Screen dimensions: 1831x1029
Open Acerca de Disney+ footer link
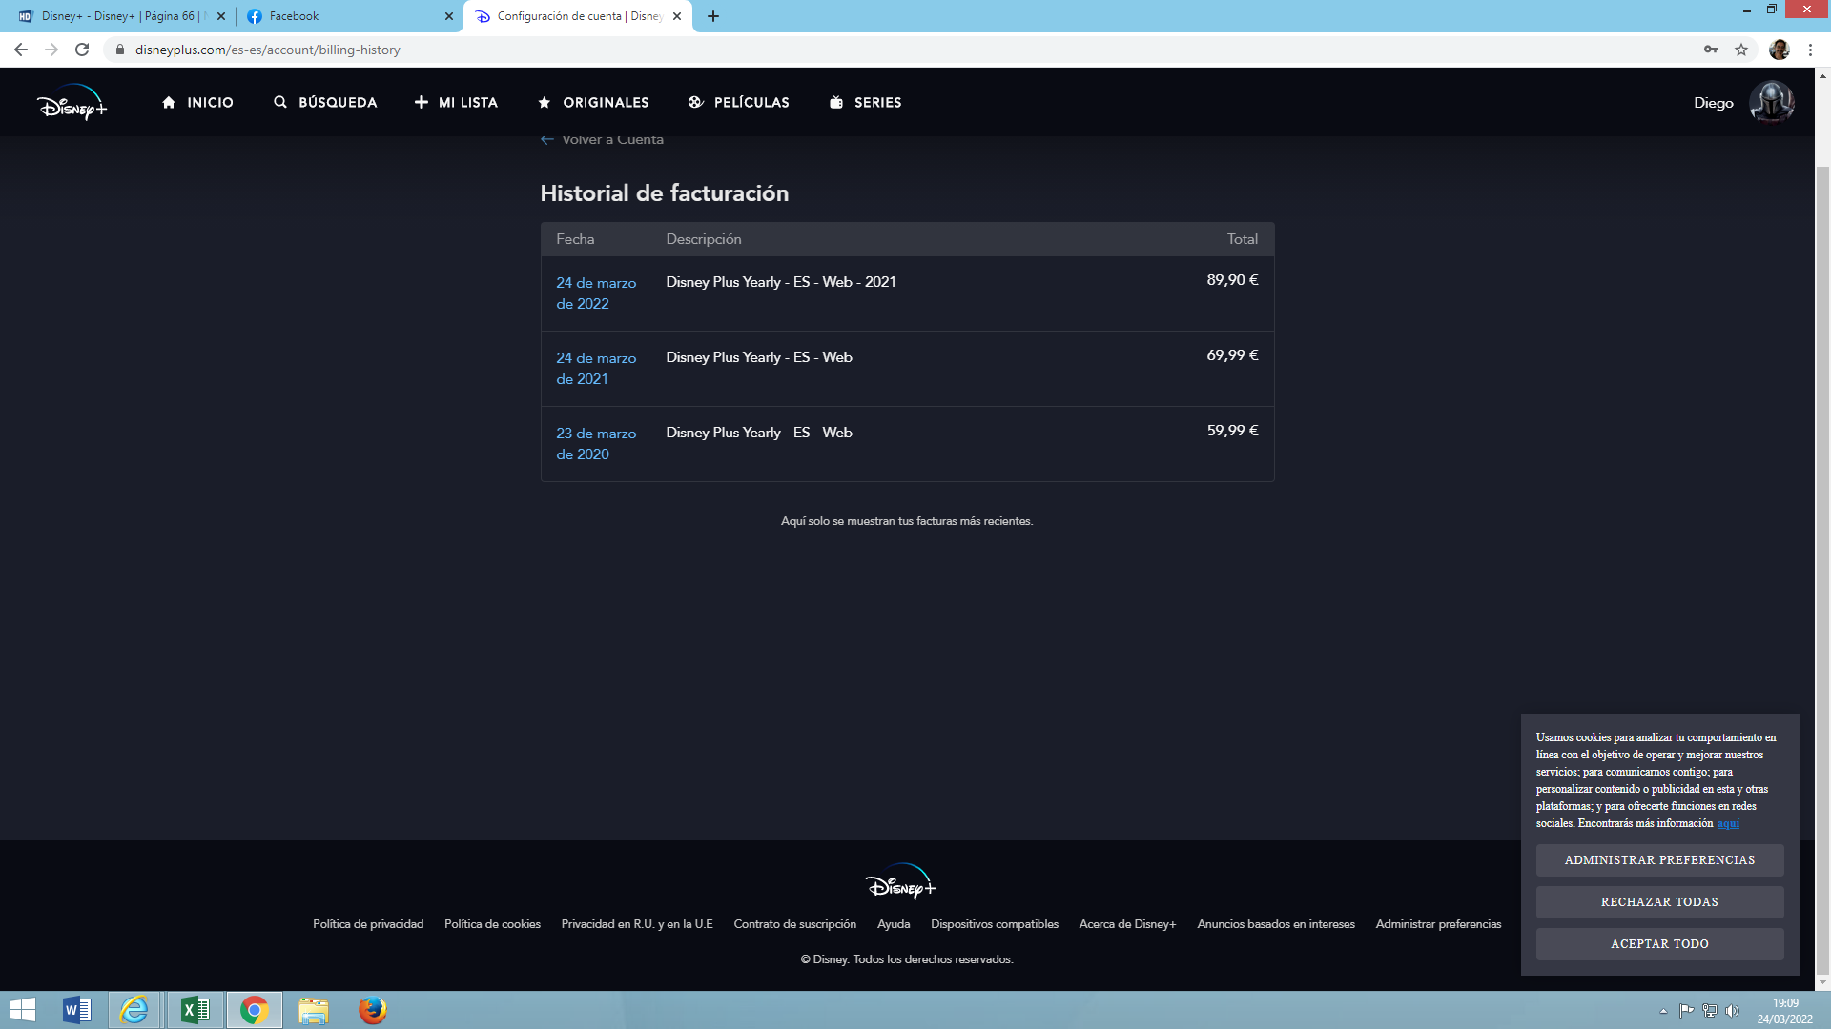pos(1127,924)
